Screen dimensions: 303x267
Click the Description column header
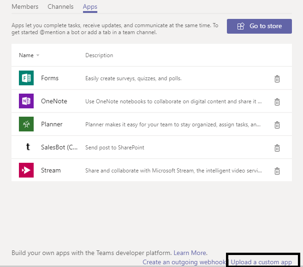[99, 55]
